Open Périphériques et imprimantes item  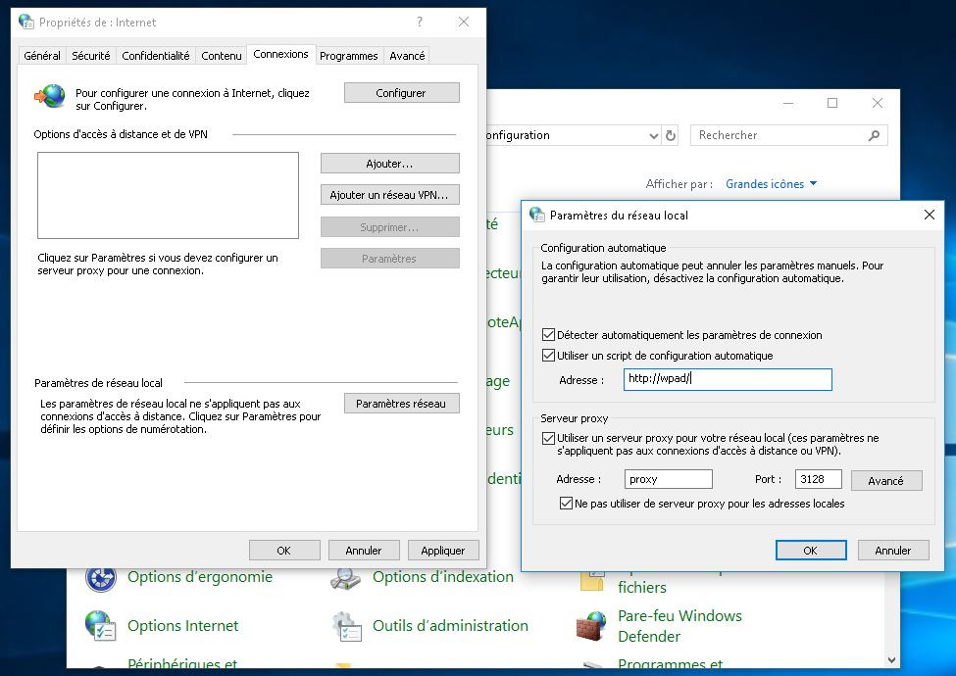(x=181, y=663)
